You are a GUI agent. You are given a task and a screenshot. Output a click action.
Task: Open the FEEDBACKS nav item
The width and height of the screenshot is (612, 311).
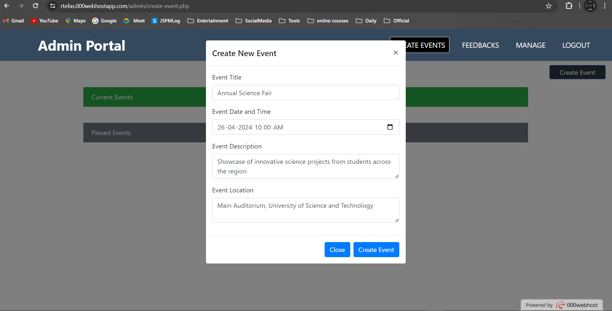tap(480, 45)
